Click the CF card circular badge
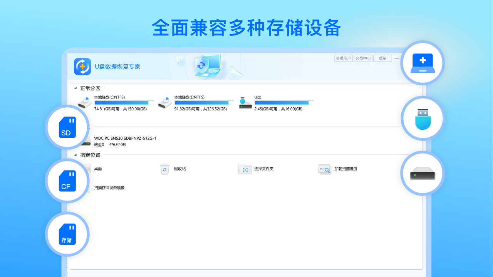The width and height of the screenshot is (493, 277). (x=67, y=181)
